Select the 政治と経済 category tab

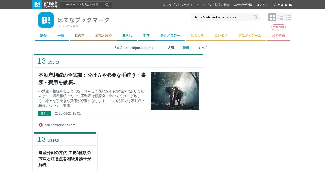[103, 36]
